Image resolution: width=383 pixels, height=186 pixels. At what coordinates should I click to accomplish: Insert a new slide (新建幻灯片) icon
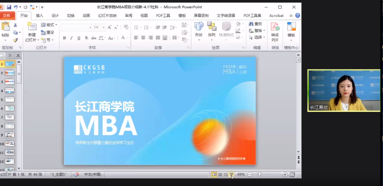32,26
